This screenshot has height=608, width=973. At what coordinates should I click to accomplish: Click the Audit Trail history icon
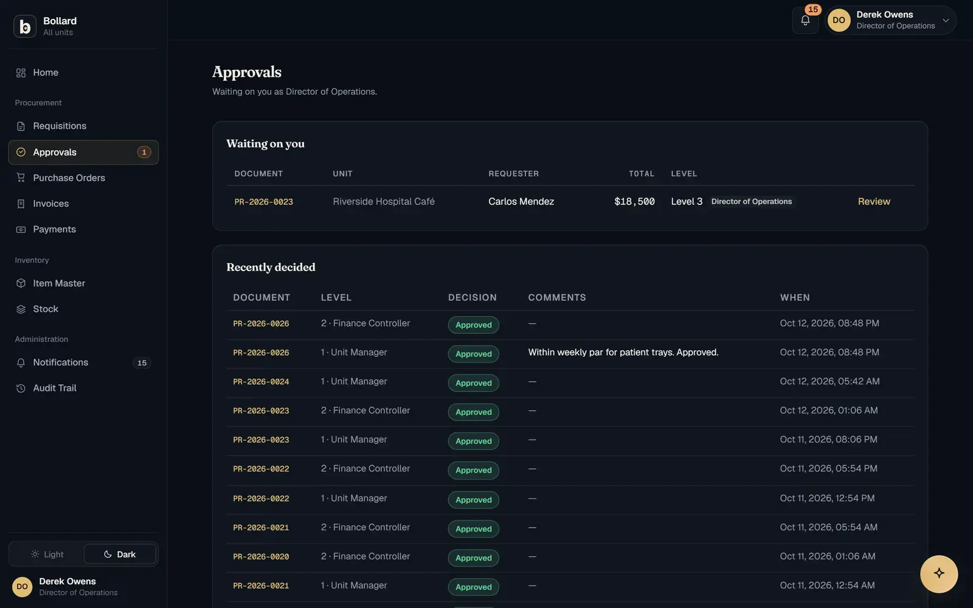[x=21, y=388]
